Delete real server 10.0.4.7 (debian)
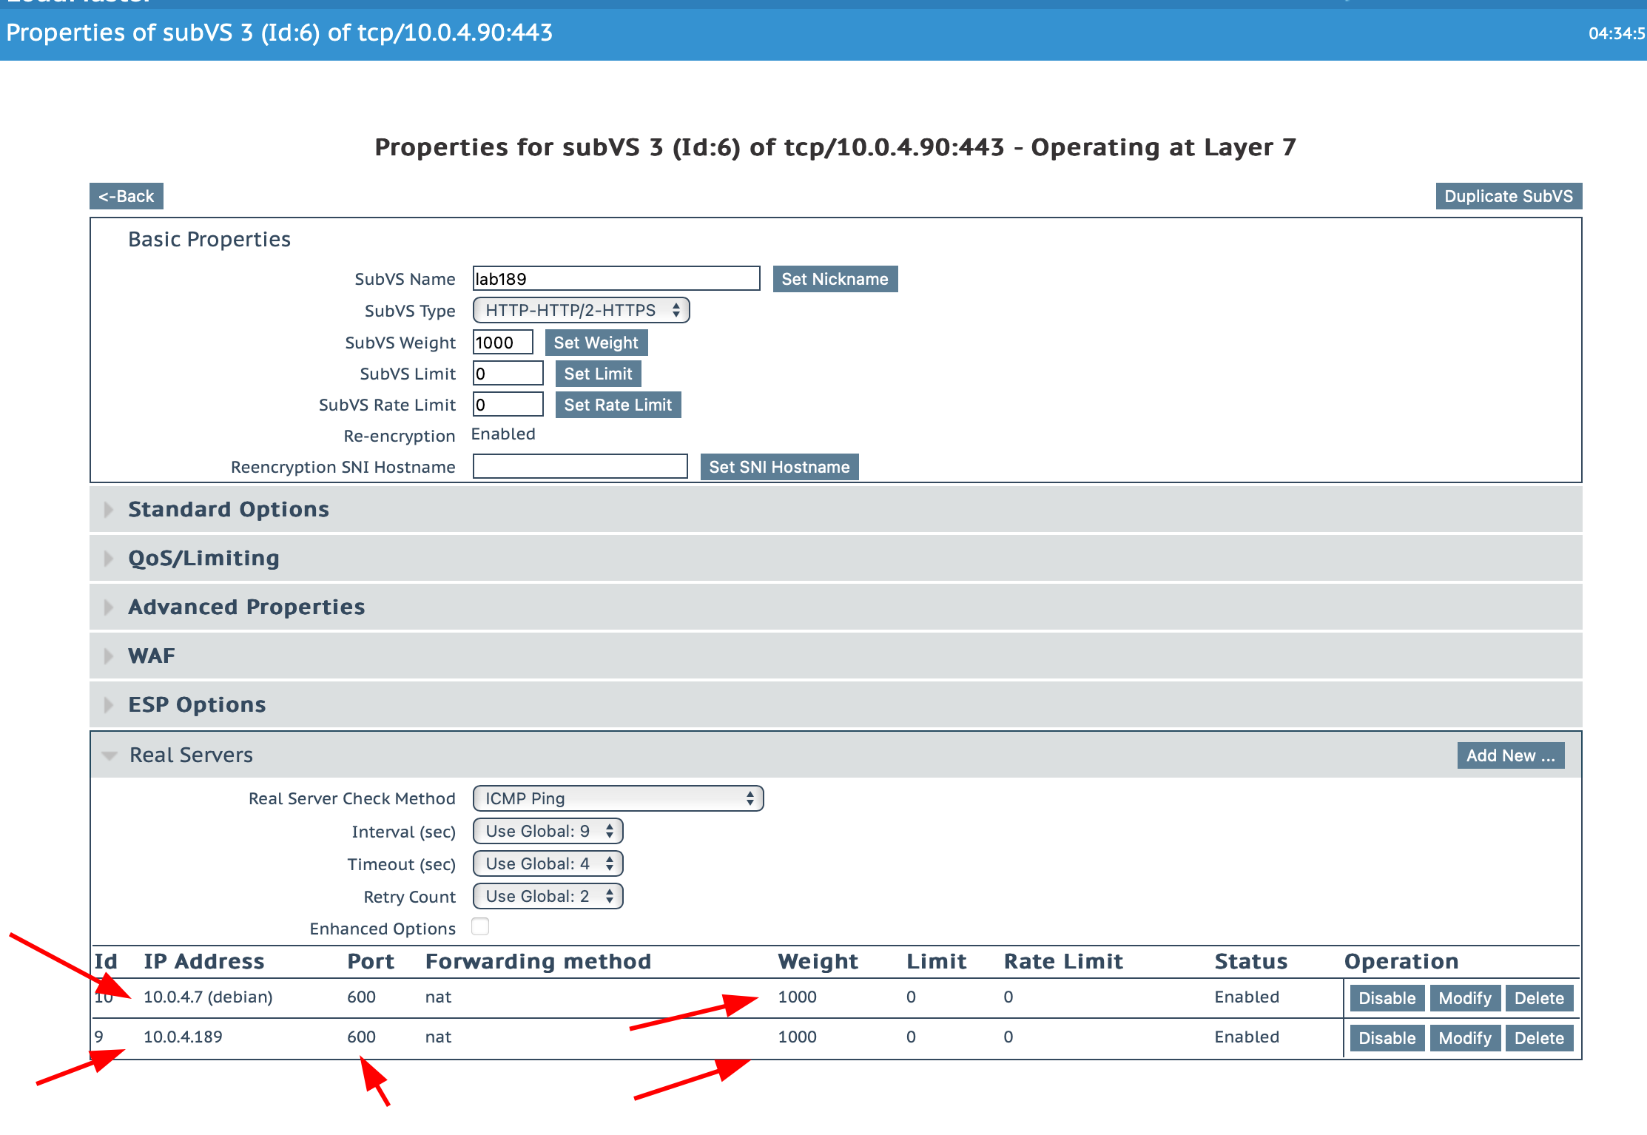Image resolution: width=1647 pixels, height=1135 pixels. tap(1538, 998)
